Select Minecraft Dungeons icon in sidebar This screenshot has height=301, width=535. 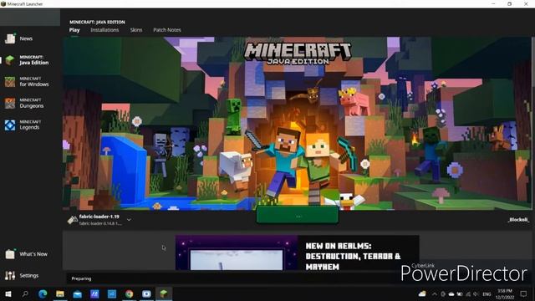coord(10,103)
